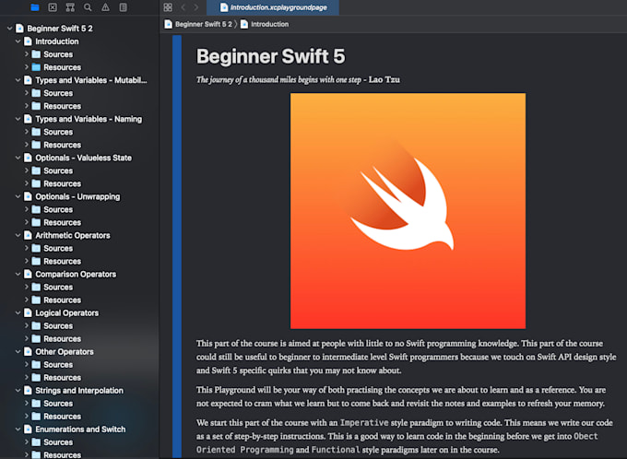627x459 pixels.
Task: Open Types and Variables - Naming page
Action: (x=89, y=119)
